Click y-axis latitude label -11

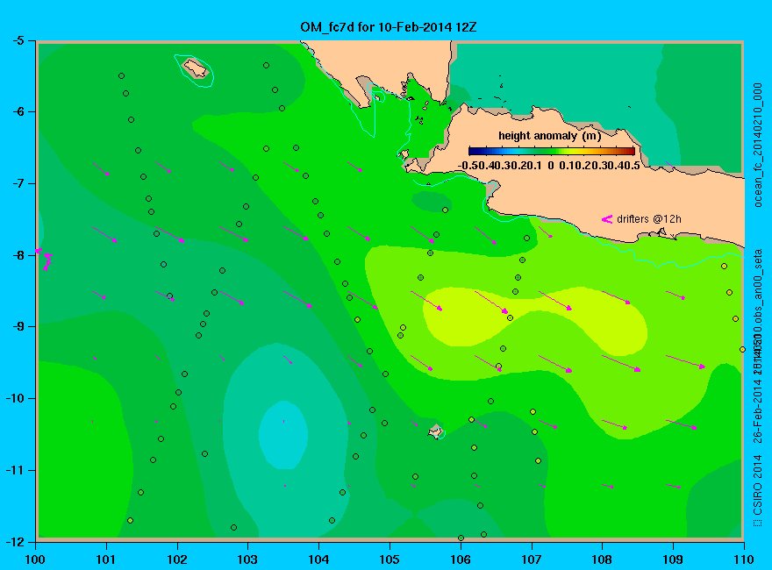(15, 470)
